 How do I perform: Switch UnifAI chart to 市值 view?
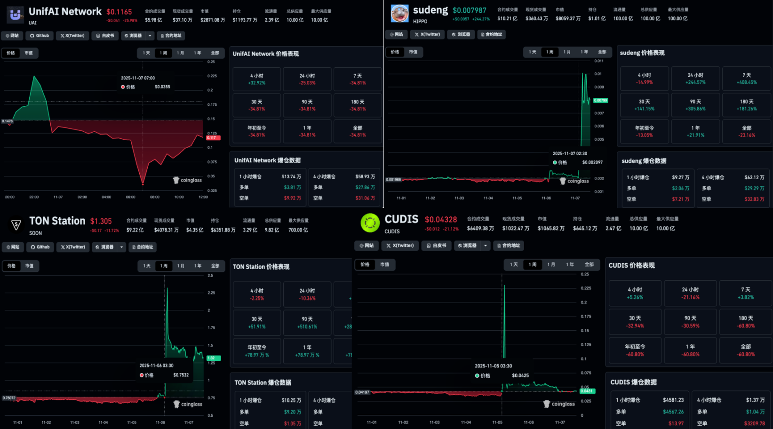tap(29, 53)
